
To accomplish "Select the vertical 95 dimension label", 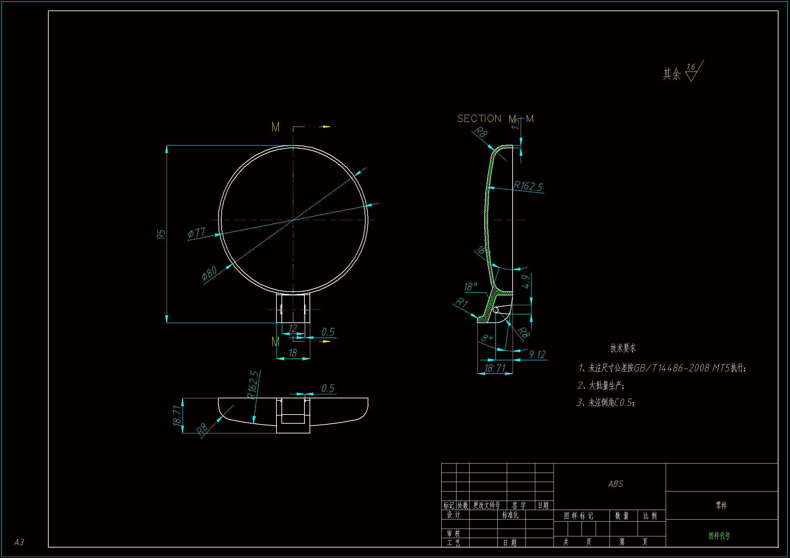I will pyautogui.click(x=161, y=234).
